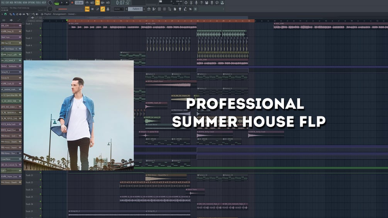The image size is (388, 218).
Task: Select the String 01_2 clip in picker
Action: [x=11, y=72]
